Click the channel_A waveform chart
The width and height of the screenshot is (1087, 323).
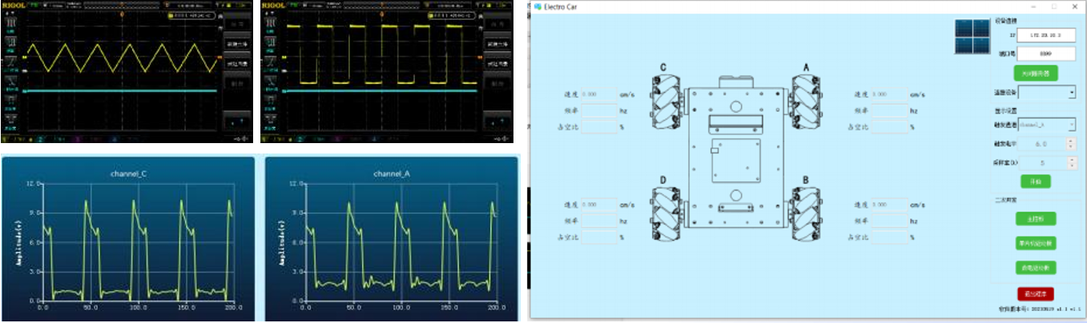pos(392,240)
